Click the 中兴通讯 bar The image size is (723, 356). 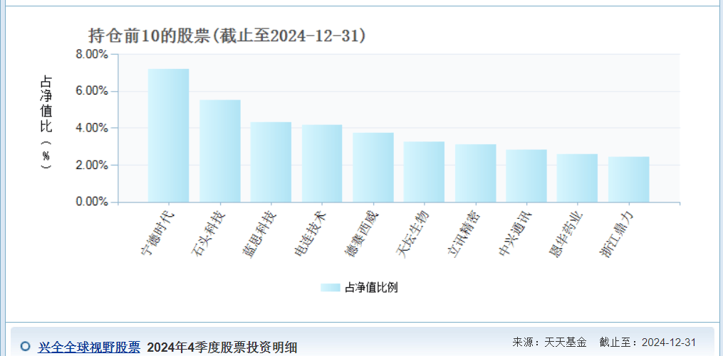coord(526,176)
